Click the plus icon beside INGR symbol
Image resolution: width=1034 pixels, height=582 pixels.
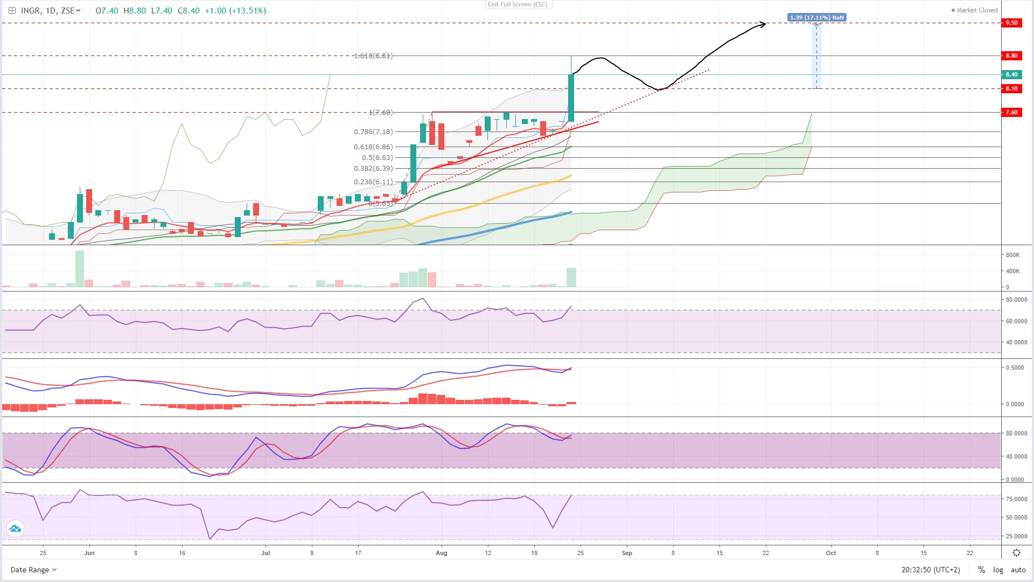[12, 10]
